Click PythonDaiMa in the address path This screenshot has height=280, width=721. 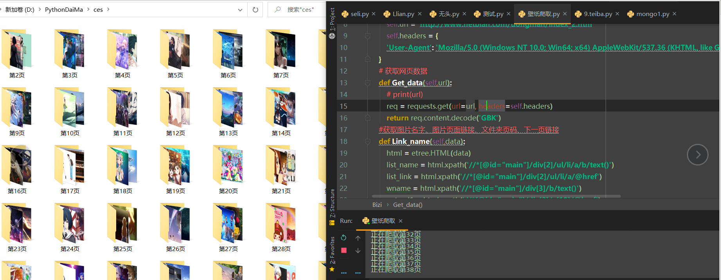click(64, 10)
